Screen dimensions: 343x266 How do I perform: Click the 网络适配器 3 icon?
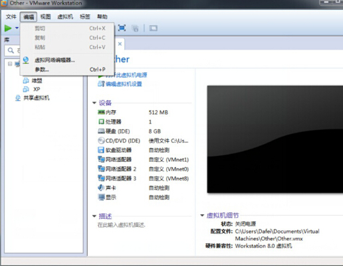[101, 178]
